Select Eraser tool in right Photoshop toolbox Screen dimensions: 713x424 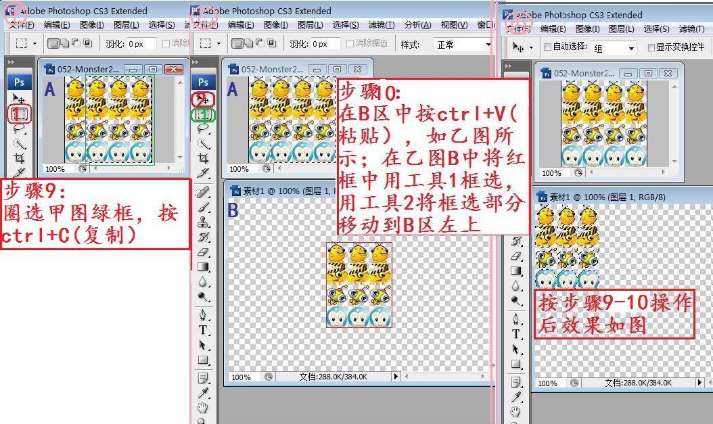coord(515,256)
